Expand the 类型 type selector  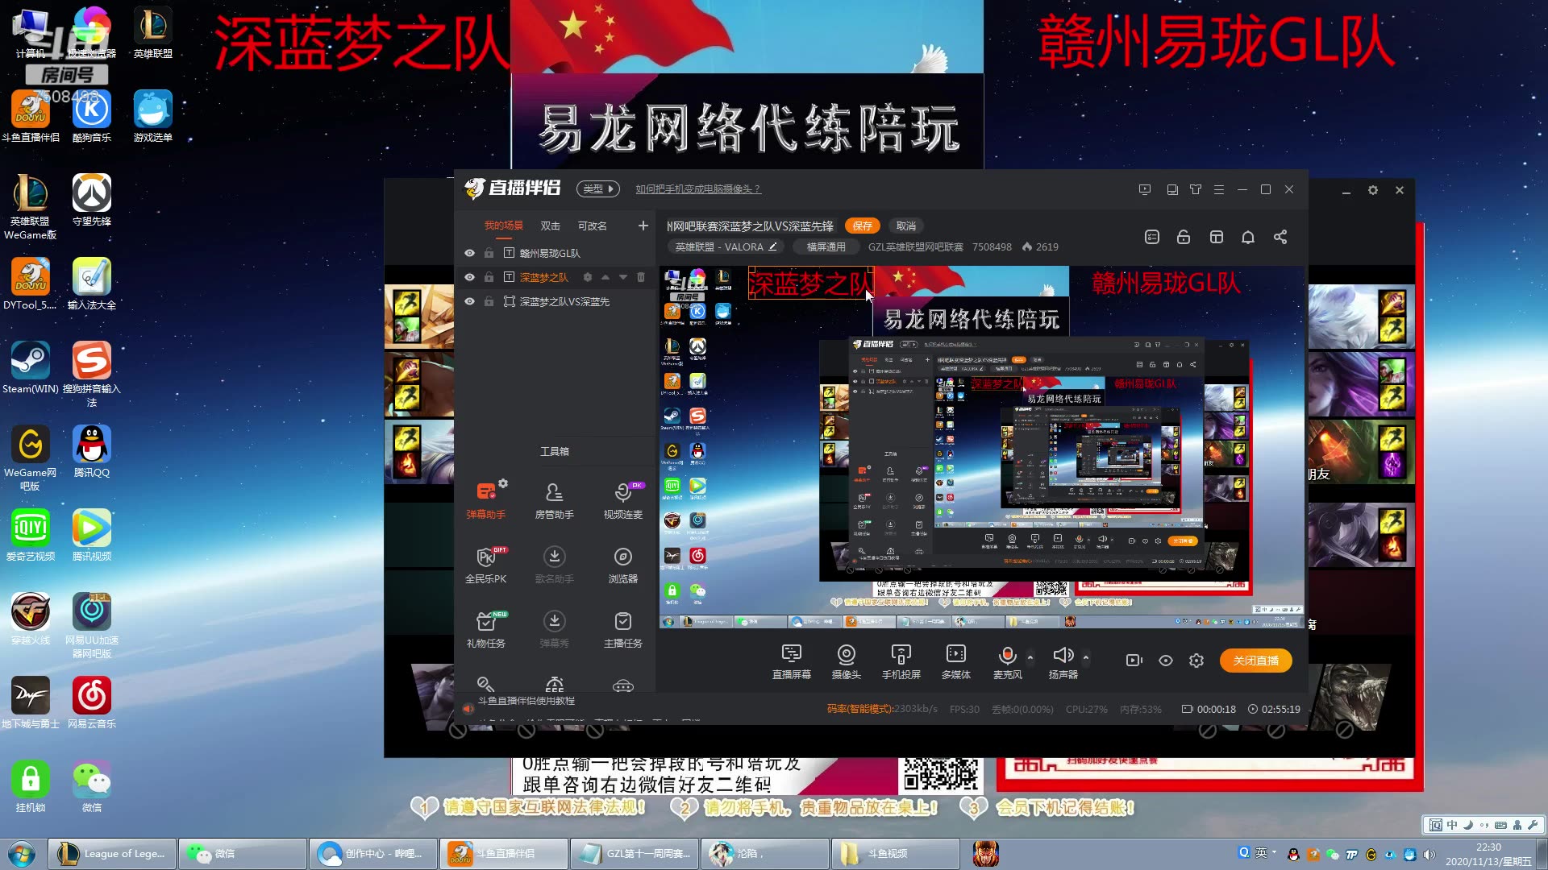click(x=597, y=189)
